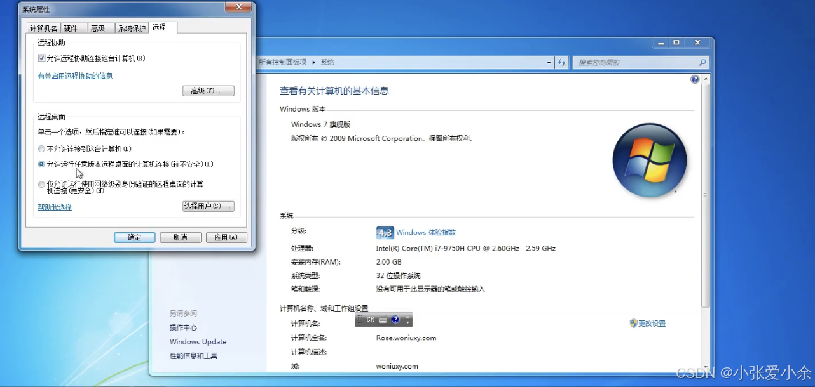Viewport: 815px width, 387px height.
Task: Click the language bar help icon
Action: coord(395,320)
